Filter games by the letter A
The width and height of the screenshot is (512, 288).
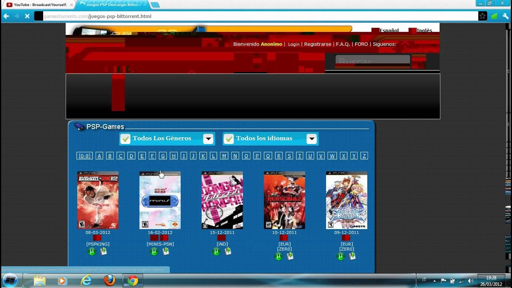pos(100,156)
